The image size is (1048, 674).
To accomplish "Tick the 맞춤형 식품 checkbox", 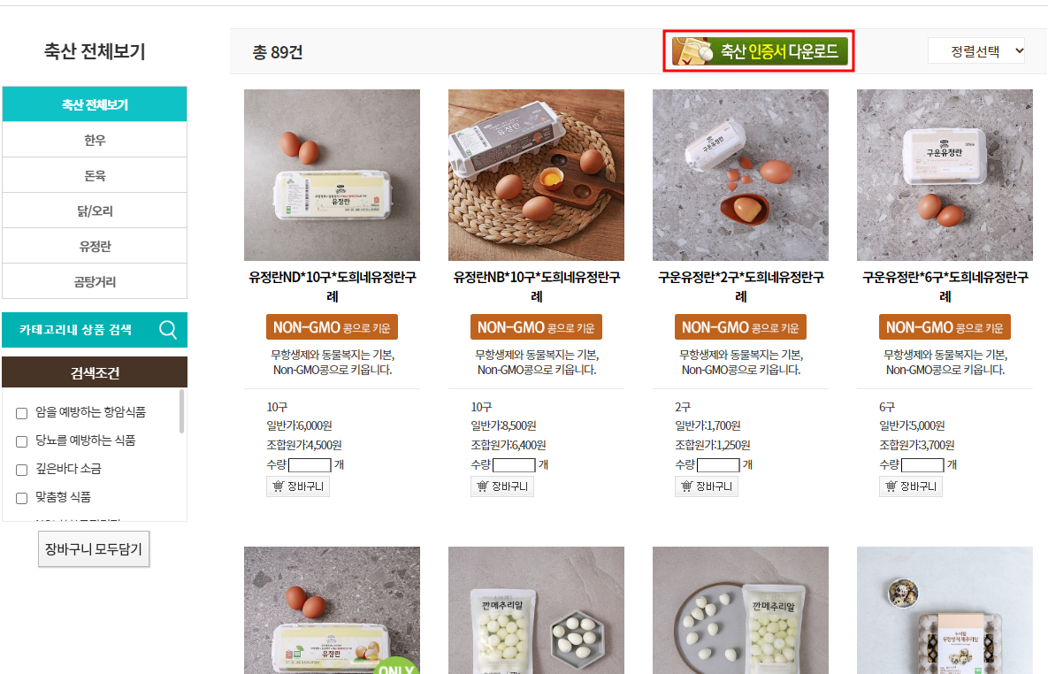I will pyautogui.click(x=21, y=498).
